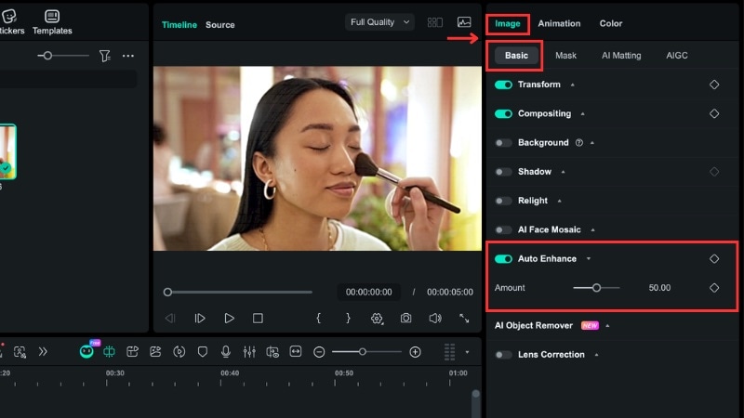Enable the AI Face Mosaic switch
The image size is (744, 418).
(x=503, y=229)
